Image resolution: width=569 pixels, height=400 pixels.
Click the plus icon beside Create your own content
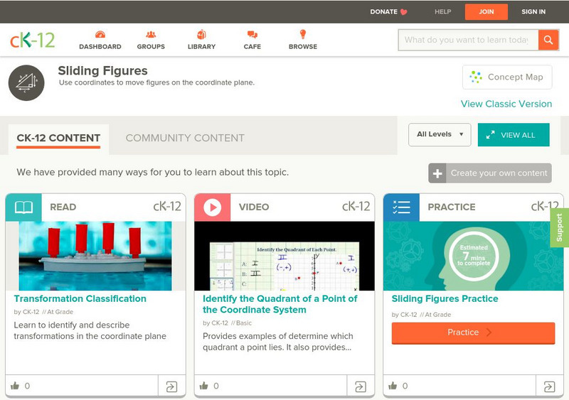[x=437, y=173]
